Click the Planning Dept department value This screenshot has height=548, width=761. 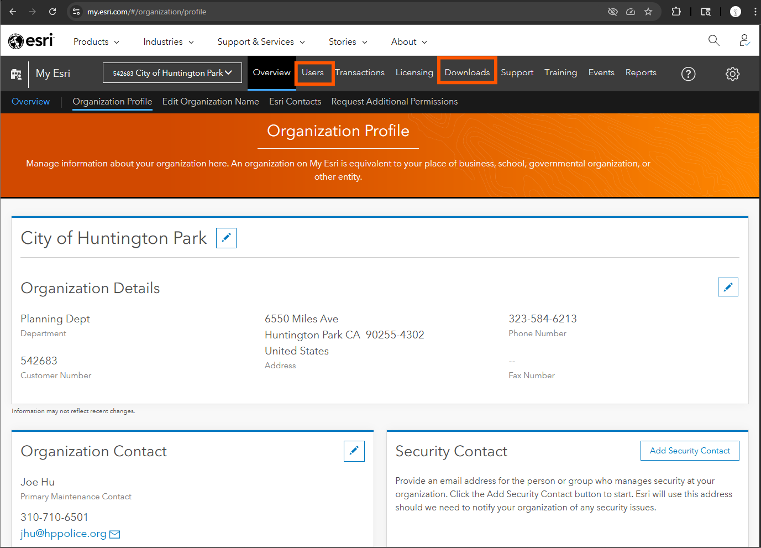coord(55,319)
